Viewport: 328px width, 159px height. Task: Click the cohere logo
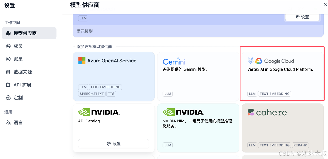pos(267,112)
